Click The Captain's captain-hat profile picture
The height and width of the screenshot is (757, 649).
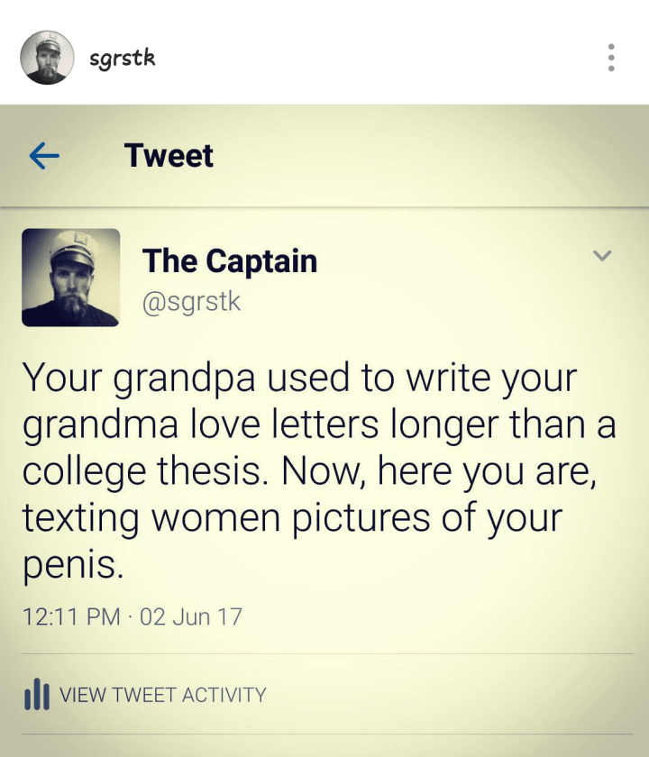point(71,278)
